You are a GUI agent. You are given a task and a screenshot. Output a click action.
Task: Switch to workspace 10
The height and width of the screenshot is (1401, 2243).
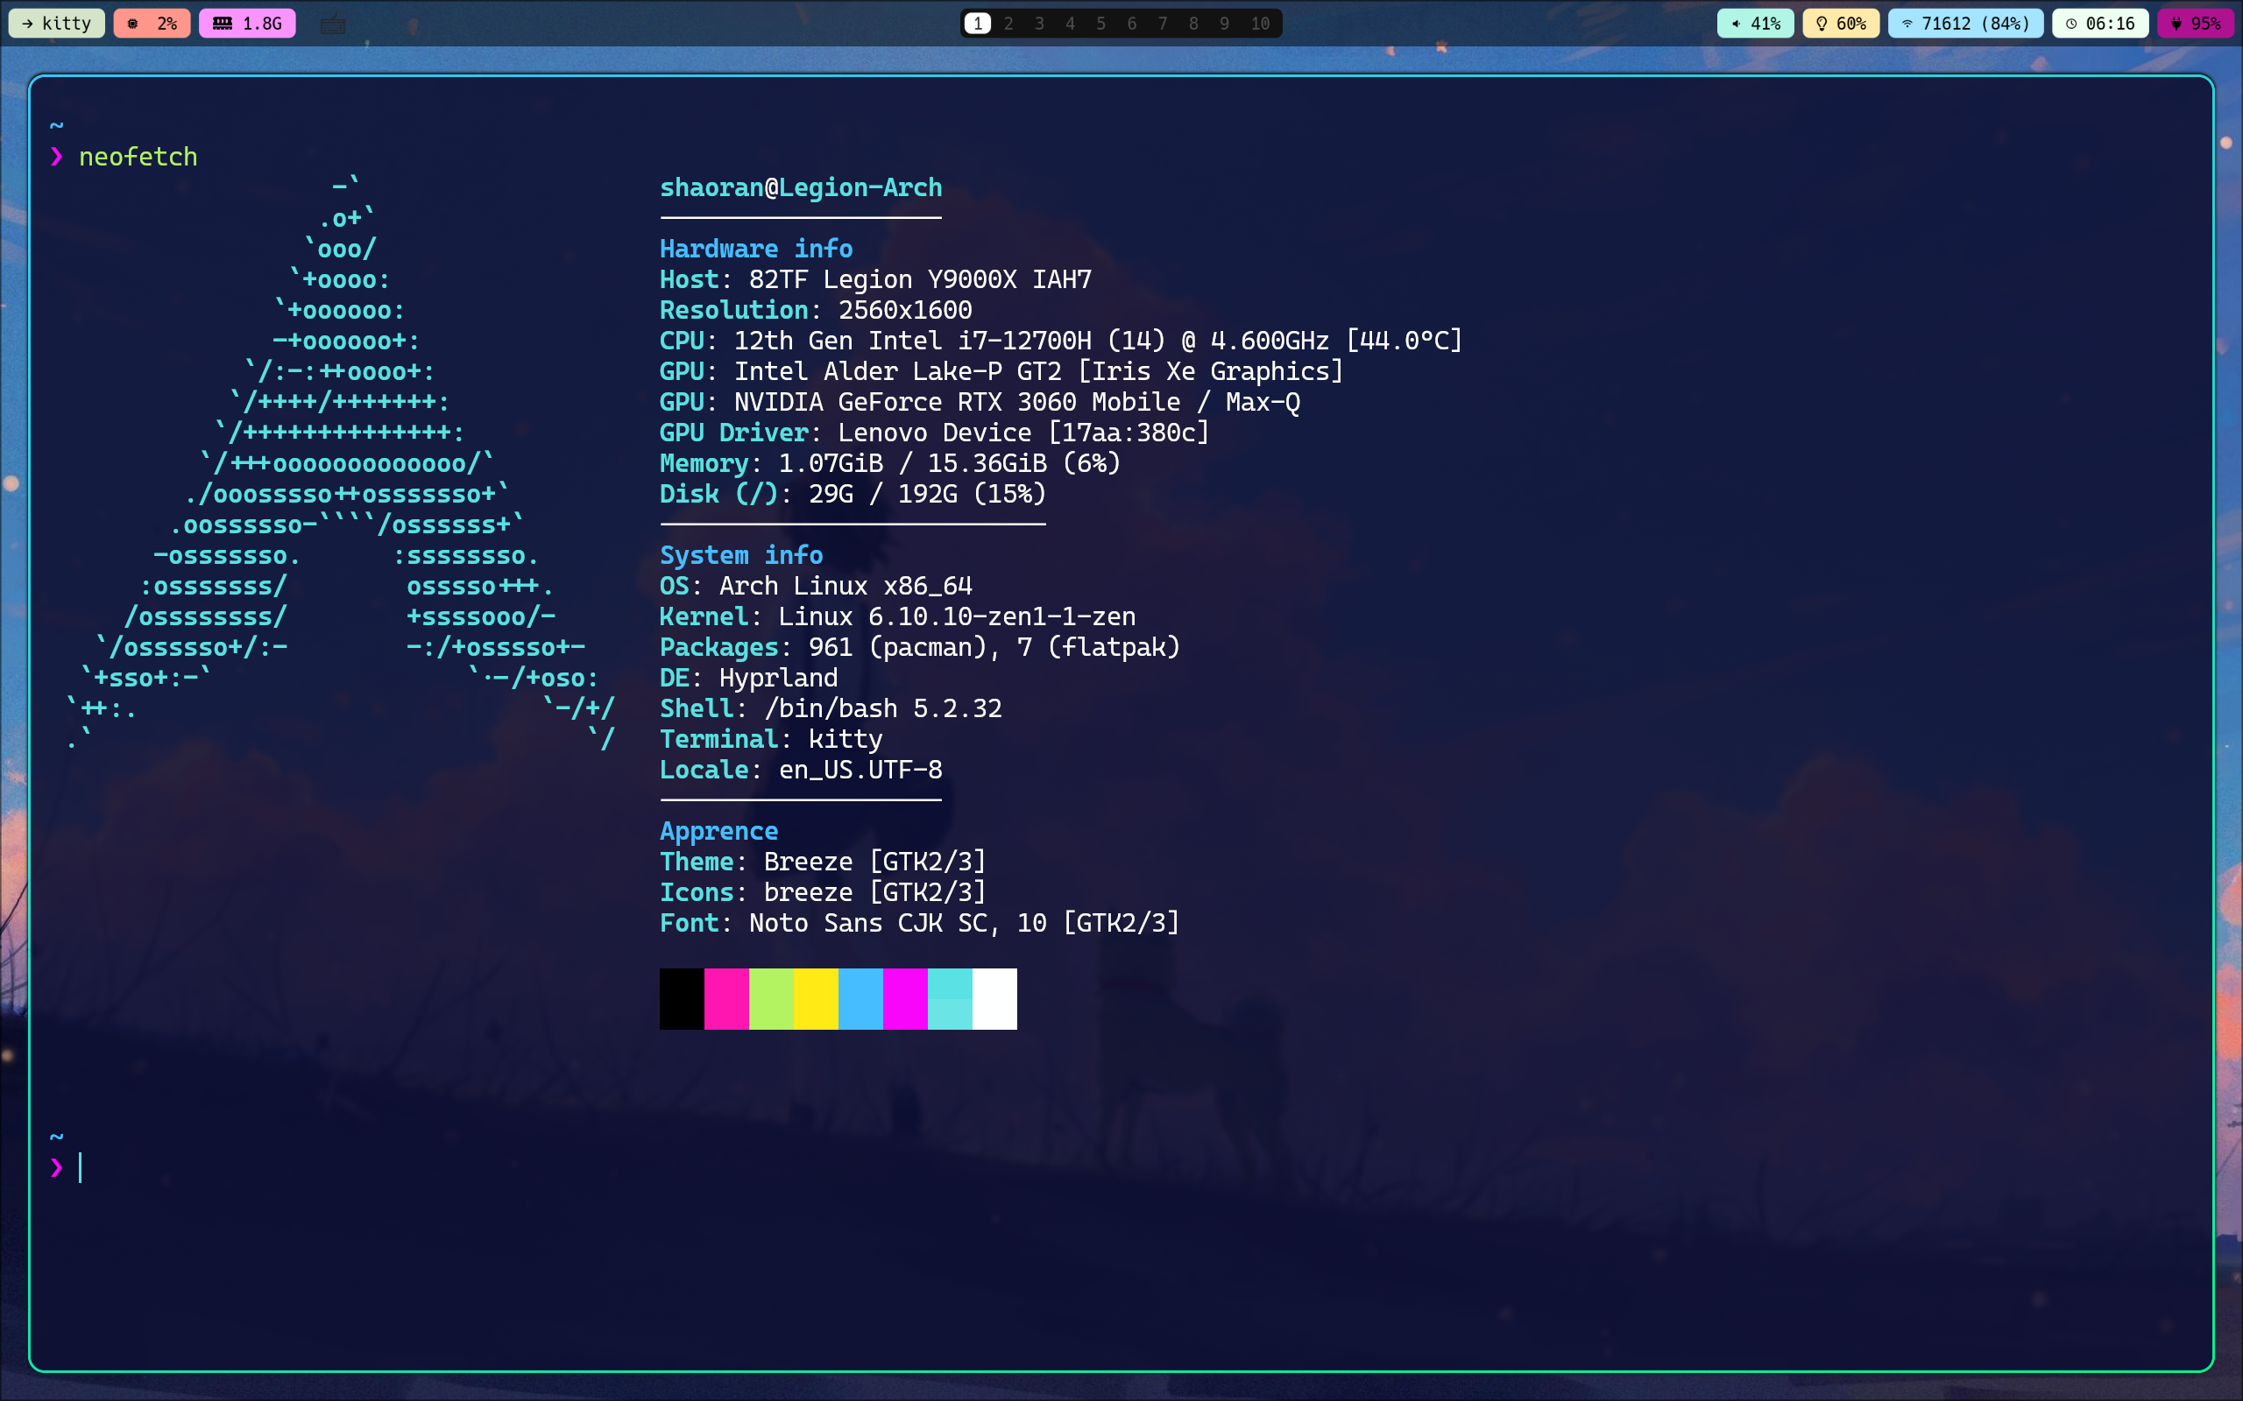point(1260,23)
